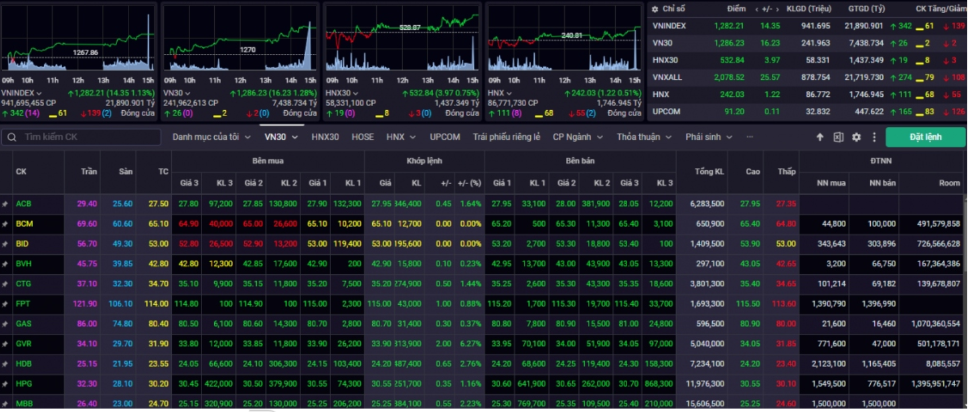
Task: Click horizontal ellipsis after Phái sinh
Action: coord(750,137)
